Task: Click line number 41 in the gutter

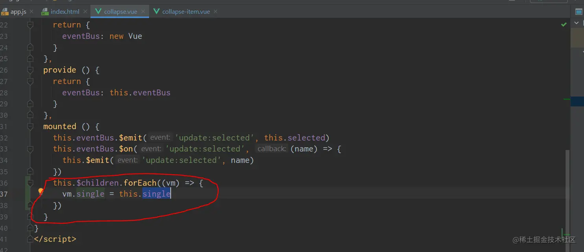Action: pos(4,239)
